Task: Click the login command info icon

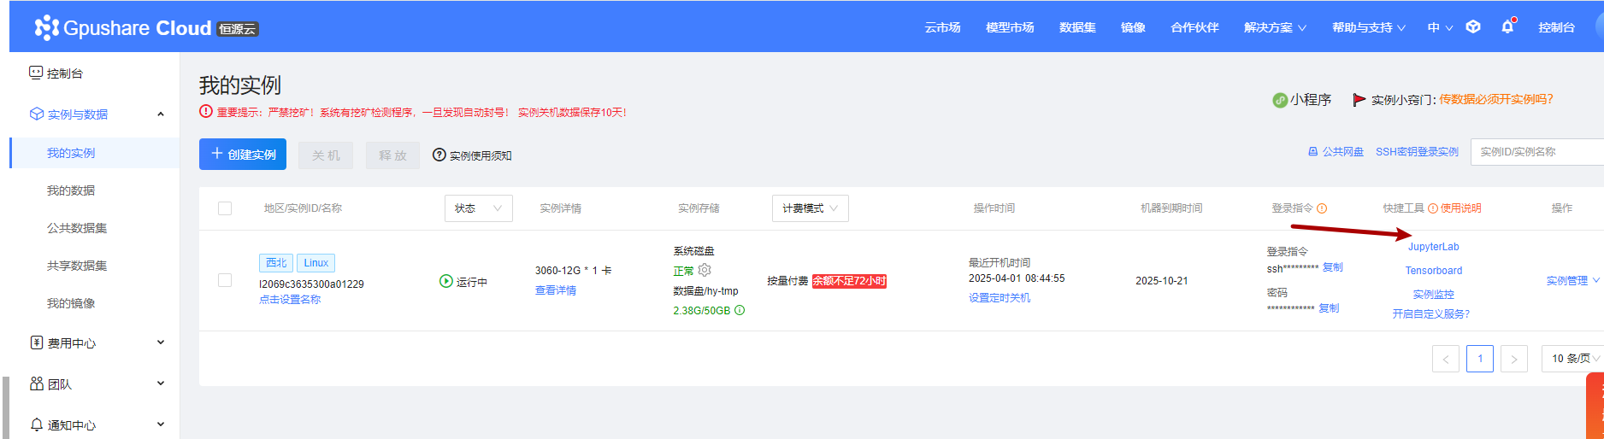Action: point(1322,208)
